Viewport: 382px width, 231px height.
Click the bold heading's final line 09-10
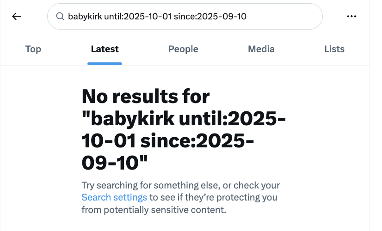(x=115, y=162)
